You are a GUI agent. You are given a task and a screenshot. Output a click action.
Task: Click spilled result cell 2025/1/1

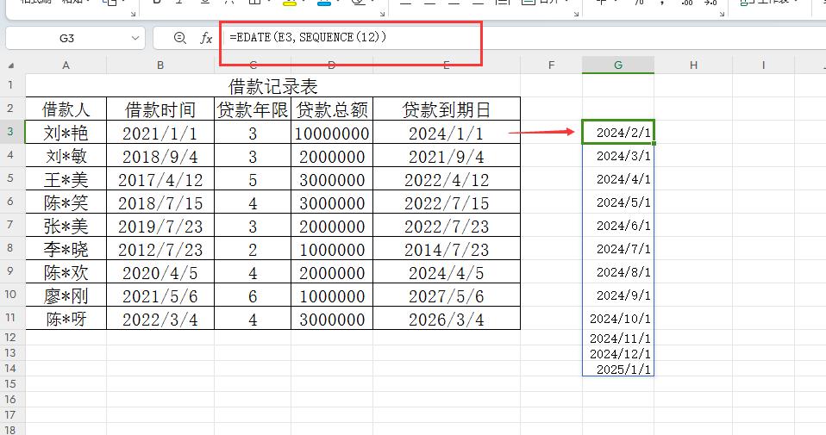point(618,369)
